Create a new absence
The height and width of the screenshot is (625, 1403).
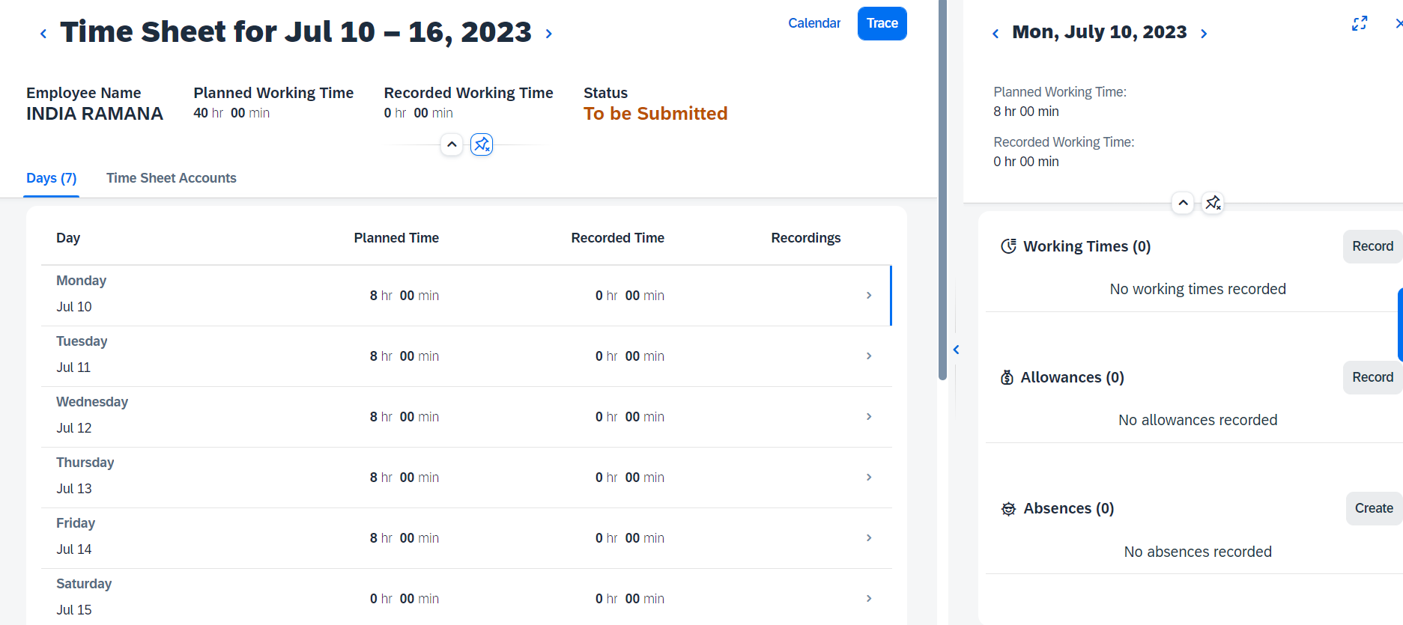pos(1374,508)
